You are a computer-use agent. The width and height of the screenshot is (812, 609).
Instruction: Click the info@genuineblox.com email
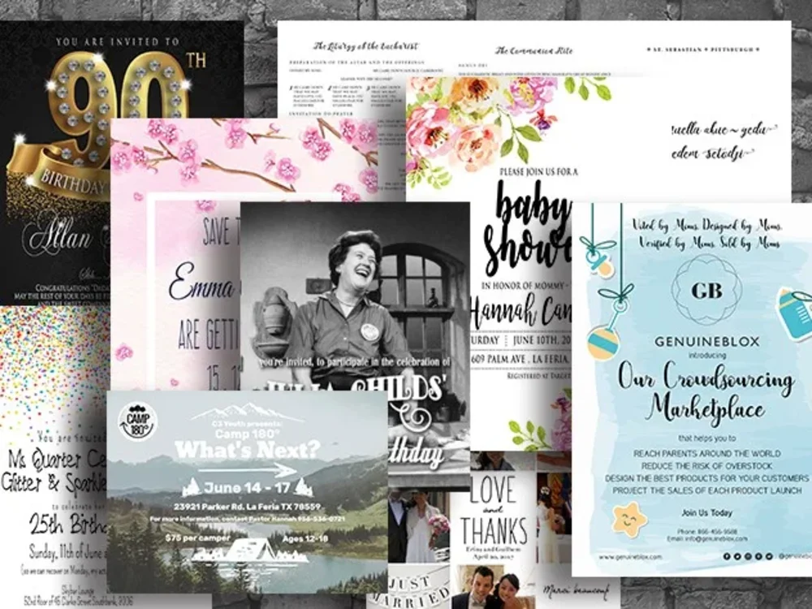[x=707, y=538]
